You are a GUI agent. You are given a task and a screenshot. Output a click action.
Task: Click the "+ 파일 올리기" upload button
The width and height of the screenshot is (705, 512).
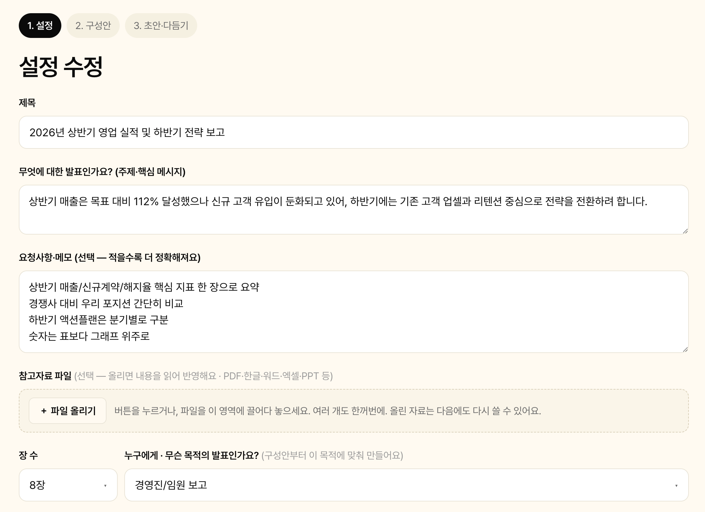68,411
